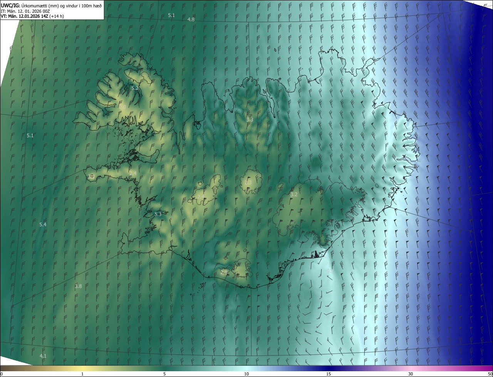Click the title text 'Úrkomumætti (mm) og vindur í 100m hæð'
This screenshot has height=377, width=493.
tap(61, 5)
